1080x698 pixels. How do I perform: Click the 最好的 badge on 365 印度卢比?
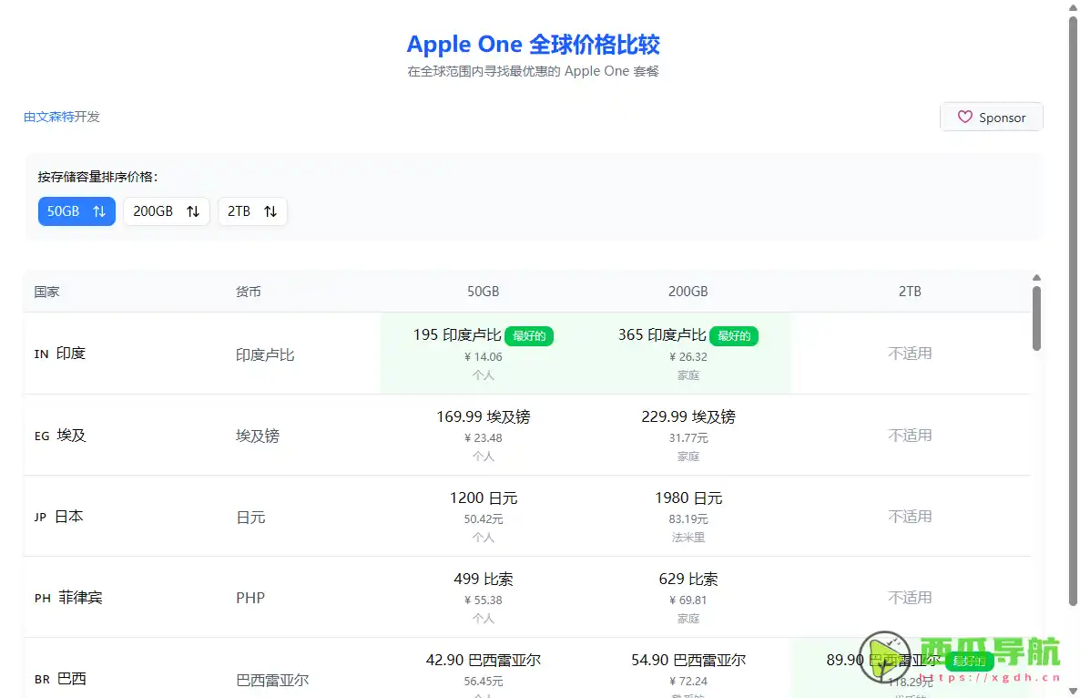734,335
